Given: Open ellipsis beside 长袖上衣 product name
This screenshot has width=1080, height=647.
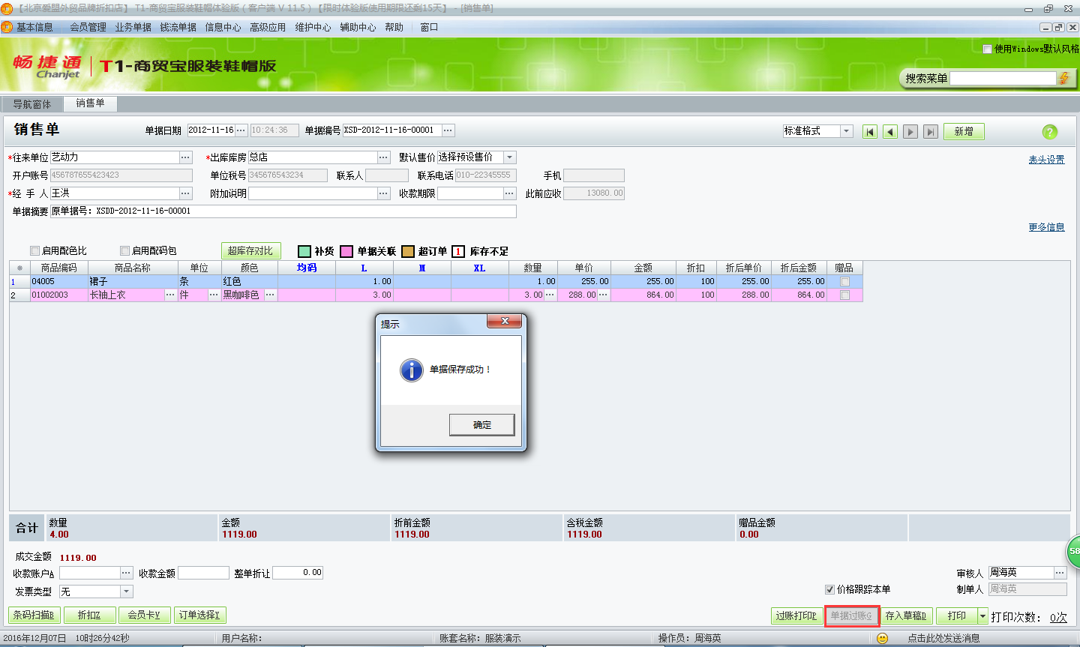Looking at the screenshot, I should click(x=170, y=295).
